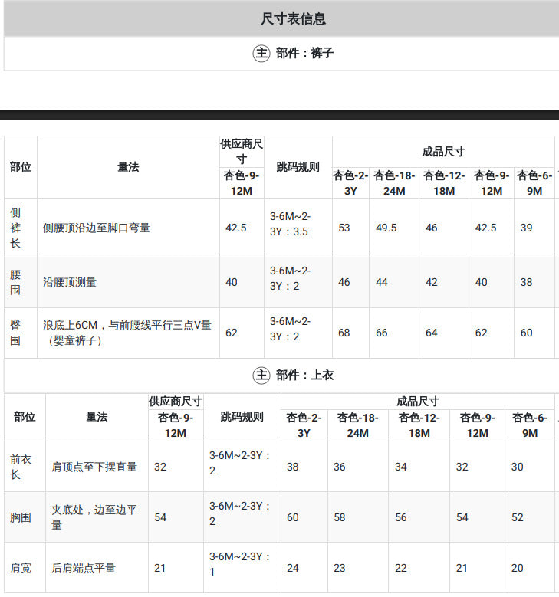Click the 胸围 row label
The image size is (559, 597).
(21, 517)
